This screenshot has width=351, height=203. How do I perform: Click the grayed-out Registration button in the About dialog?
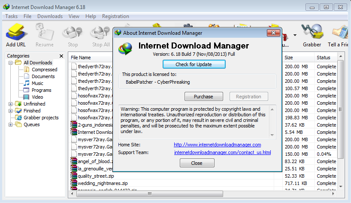pyautogui.click(x=248, y=97)
